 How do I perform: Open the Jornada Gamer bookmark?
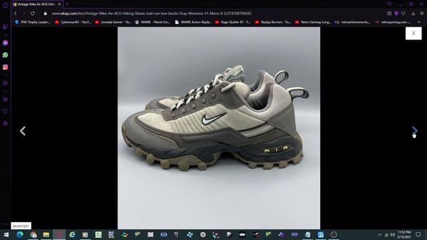(113, 22)
